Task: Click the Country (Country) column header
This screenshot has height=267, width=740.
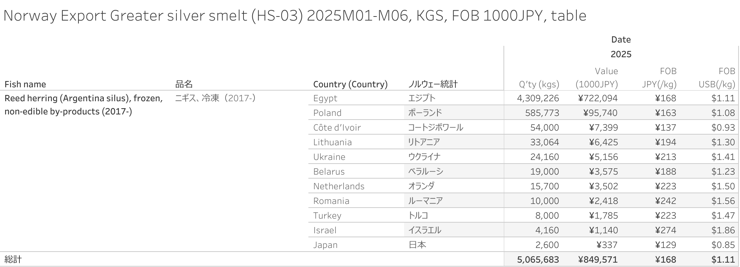Action: (350, 84)
